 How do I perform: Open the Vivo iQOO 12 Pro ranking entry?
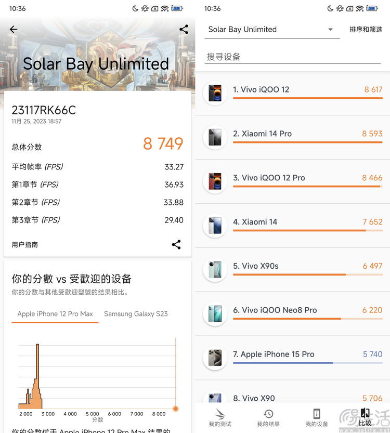tap(292, 181)
